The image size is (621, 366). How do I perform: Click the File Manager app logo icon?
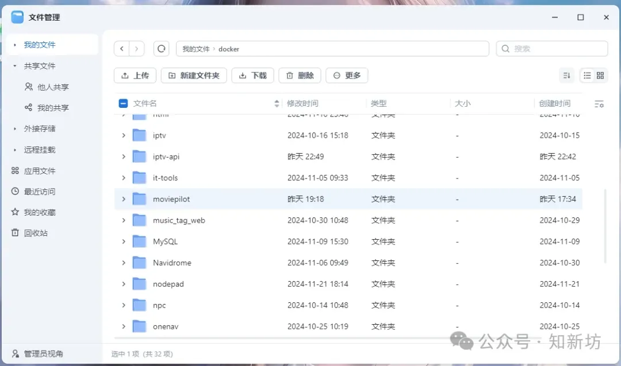17,17
